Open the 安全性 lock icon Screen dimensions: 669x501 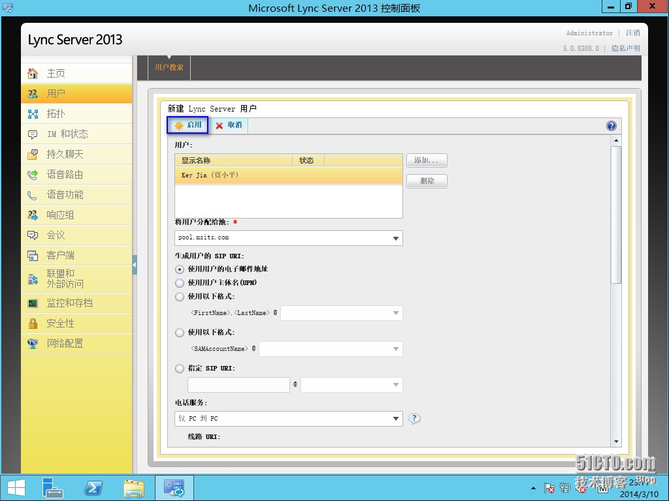pyautogui.click(x=33, y=324)
